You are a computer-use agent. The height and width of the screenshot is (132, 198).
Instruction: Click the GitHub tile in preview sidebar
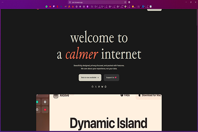[x=38, y=110]
